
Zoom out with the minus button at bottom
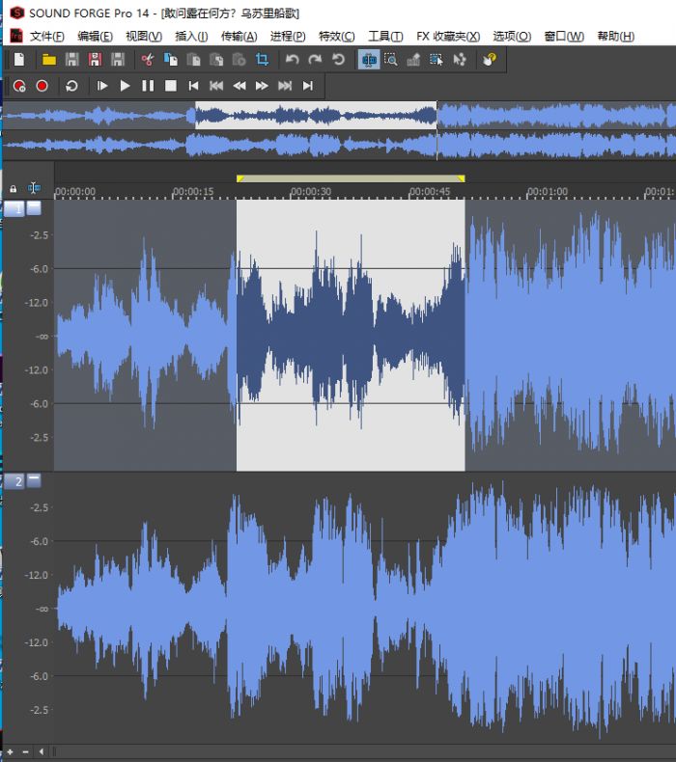25,751
